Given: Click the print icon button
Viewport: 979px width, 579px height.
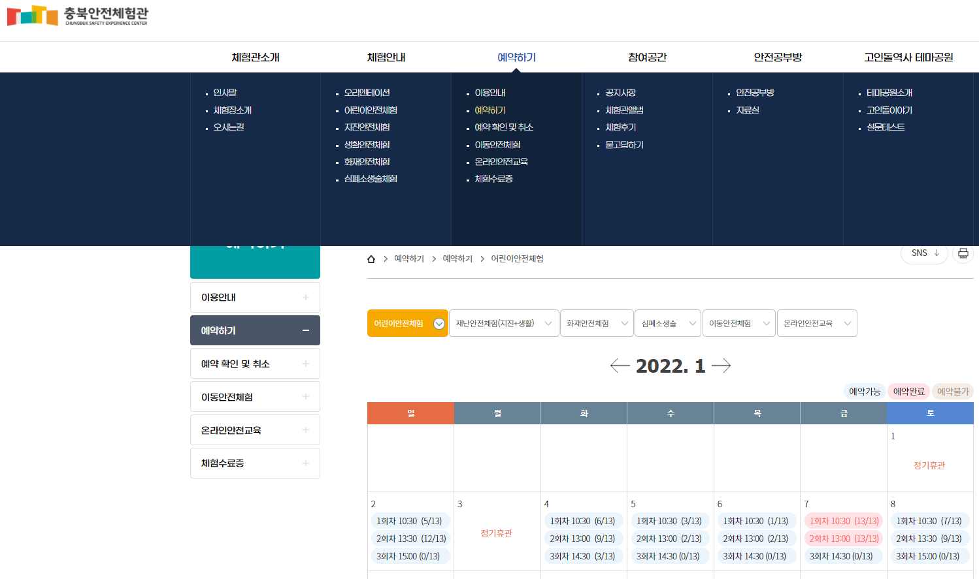Looking at the screenshot, I should [963, 253].
